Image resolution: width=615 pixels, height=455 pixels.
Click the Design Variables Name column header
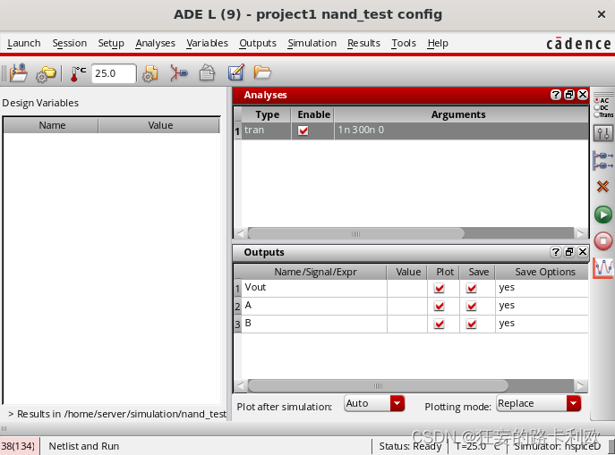(x=51, y=125)
